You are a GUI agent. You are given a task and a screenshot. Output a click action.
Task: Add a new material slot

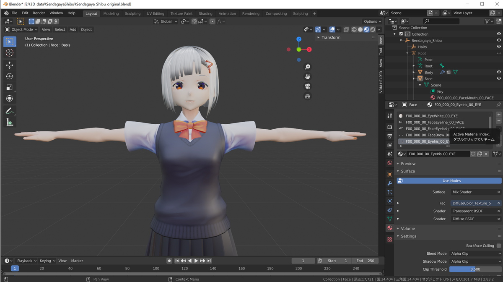499,114
